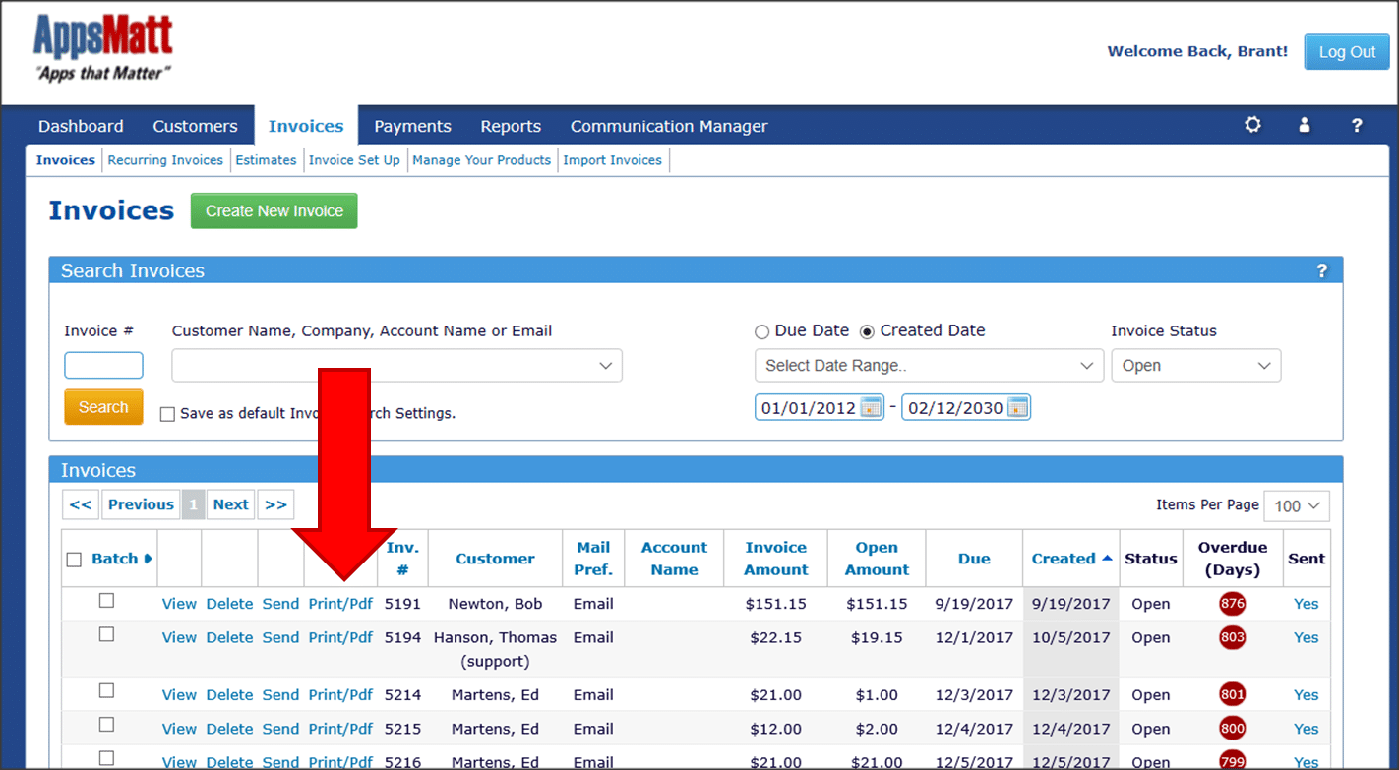The height and width of the screenshot is (770, 1399).
Task: Sort by the Customer column header
Action: click(495, 559)
